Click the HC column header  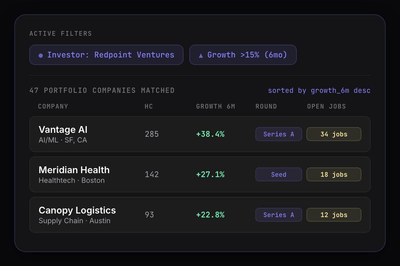click(149, 106)
